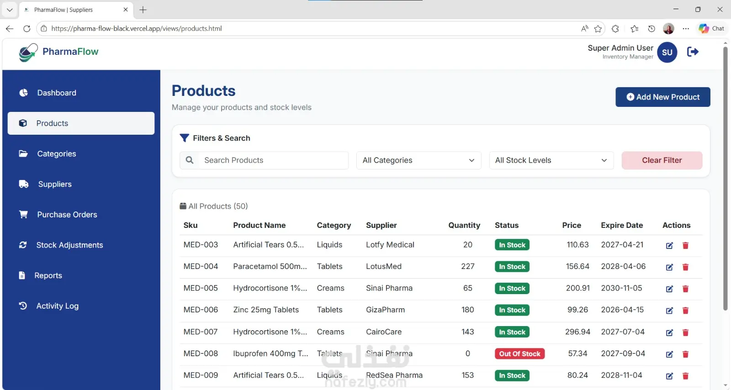This screenshot has height=390, width=731.
Task: Delete the MED-004 Paracetamol product row
Action: 685,267
